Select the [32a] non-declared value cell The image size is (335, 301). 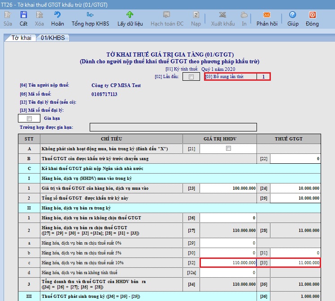(x=228, y=273)
